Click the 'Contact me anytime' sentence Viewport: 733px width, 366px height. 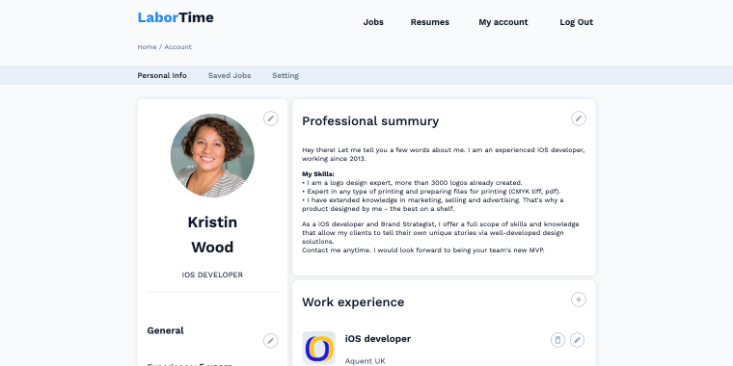tap(423, 250)
